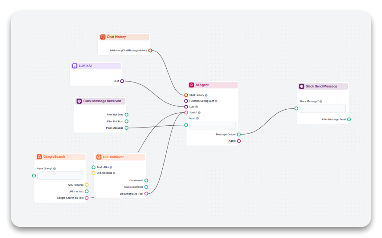Click info icon beside Slack Message label
This screenshot has width=382, height=238.
tap(320, 101)
